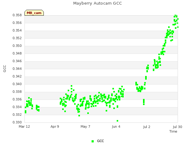The height and width of the screenshot is (147, 196).
Task: Click the chart title Mayberry Autocam GCC
Action: click(x=97, y=3)
